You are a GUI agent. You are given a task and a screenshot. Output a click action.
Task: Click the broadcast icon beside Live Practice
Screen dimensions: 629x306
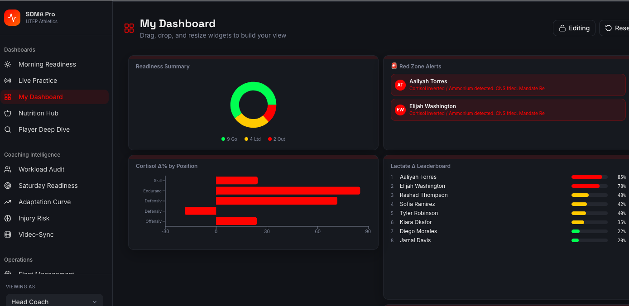click(x=8, y=81)
